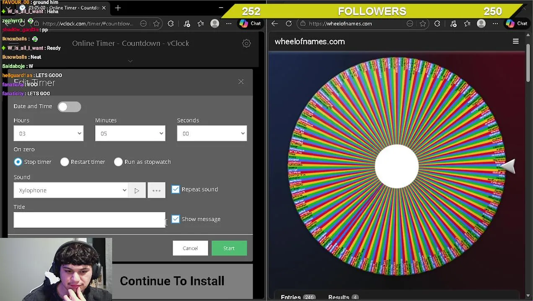This screenshot has height=301, width=533.
Task: Select the Stop timer radio option
Action: point(18,162)
